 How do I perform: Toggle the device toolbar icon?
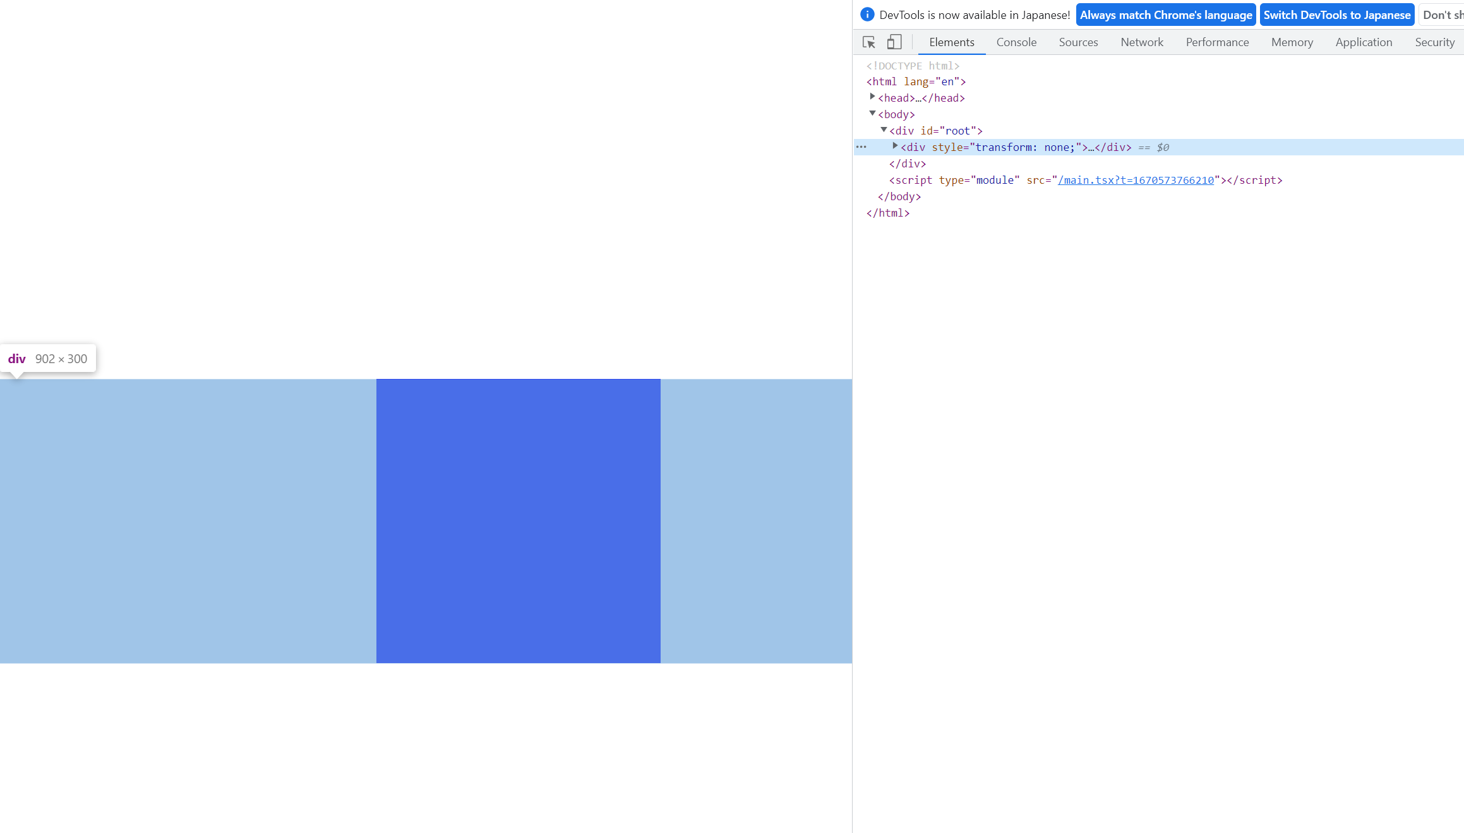click(x=894, y=42)
